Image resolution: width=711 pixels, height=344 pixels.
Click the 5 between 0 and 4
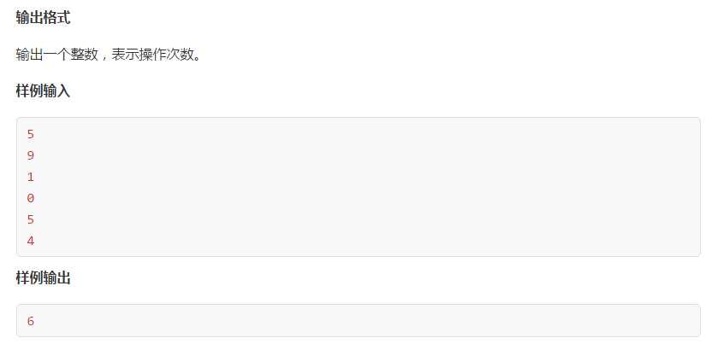click(31, 219)
